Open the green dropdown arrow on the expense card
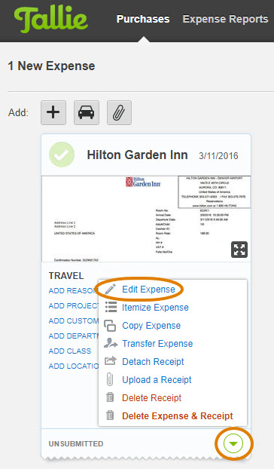 (x=233, y=443)
